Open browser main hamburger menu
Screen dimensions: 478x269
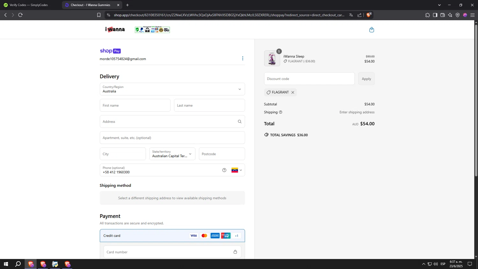pyautogui.click(x=473, y=15)
